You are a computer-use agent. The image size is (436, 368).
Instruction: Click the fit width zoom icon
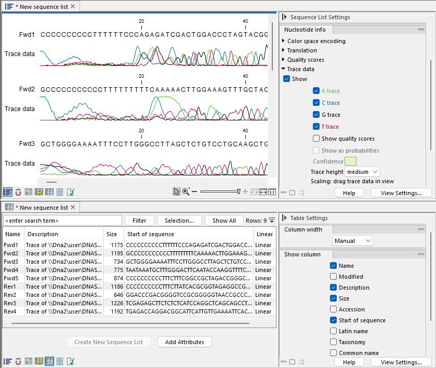[263, 192]
